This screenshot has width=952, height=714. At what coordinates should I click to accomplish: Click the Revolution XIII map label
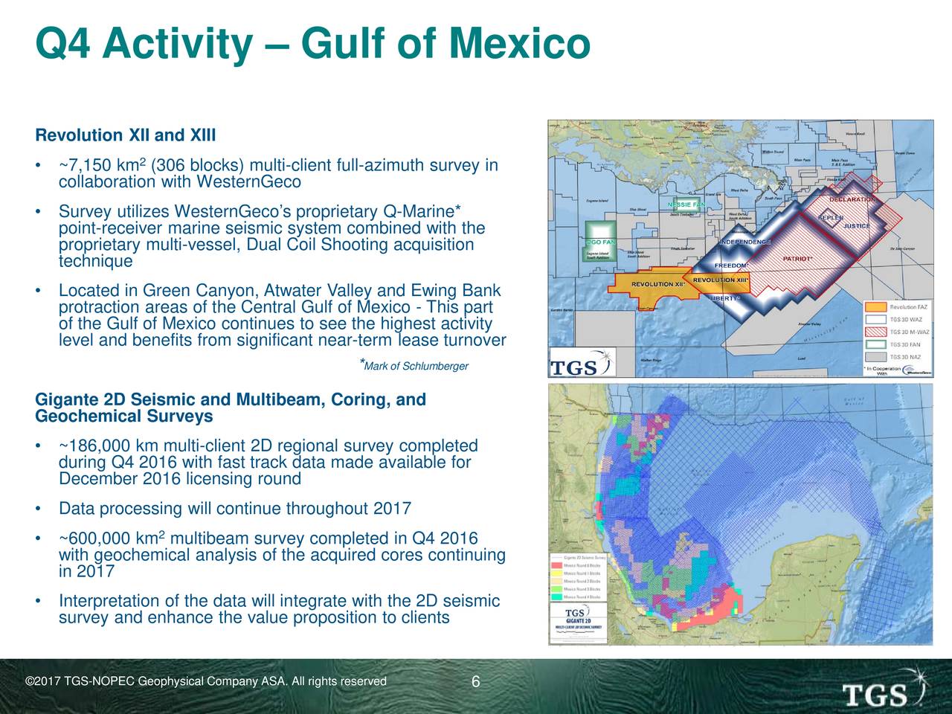[720, 280]
